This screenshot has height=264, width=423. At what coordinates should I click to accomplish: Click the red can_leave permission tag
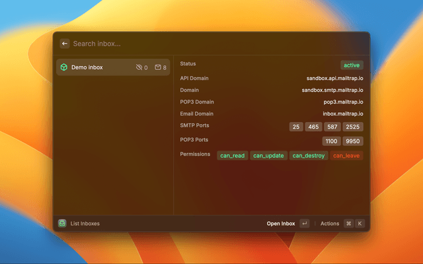347,156
